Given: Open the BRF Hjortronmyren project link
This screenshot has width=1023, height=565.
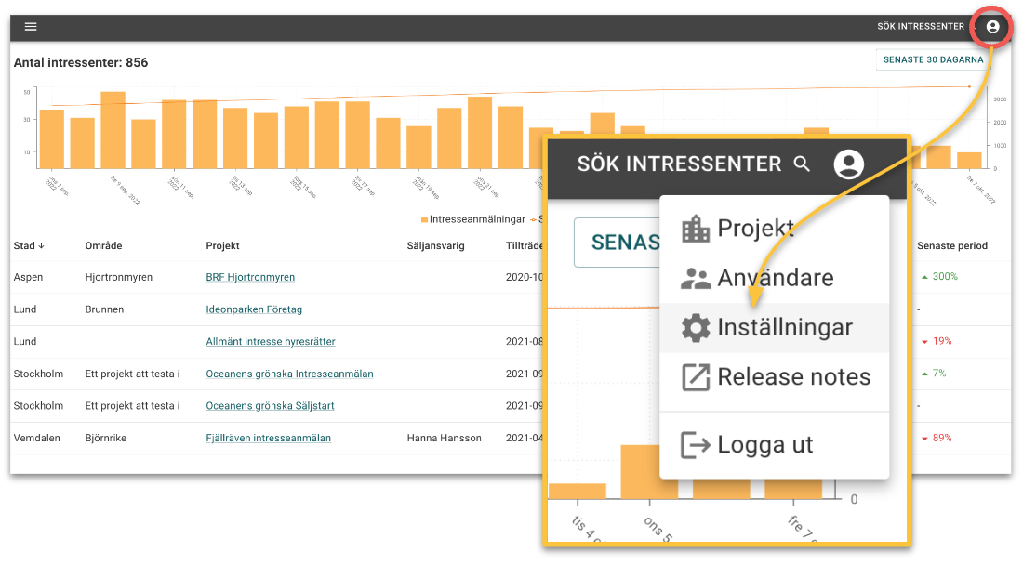Looking at the screenshot, I should pos(250,277).
